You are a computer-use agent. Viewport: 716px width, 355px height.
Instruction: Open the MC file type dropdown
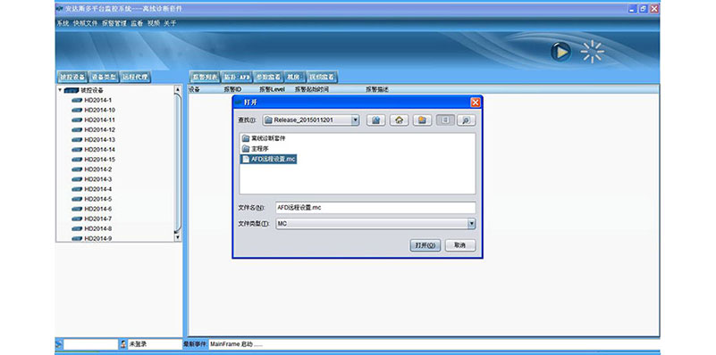471,224
